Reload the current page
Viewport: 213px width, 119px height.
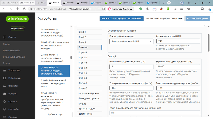[24, 9]
